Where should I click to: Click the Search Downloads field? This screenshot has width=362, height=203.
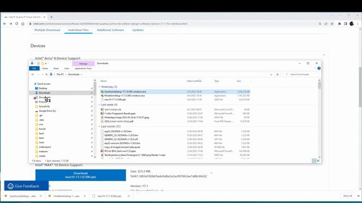click(x=301, y=74)
